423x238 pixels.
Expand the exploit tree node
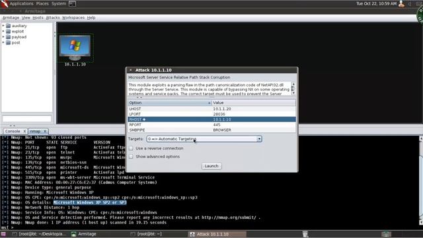pos(3,31)
